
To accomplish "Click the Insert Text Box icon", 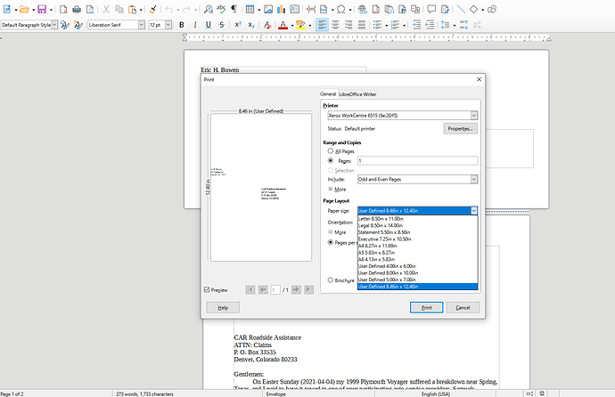I will (294, 9).
